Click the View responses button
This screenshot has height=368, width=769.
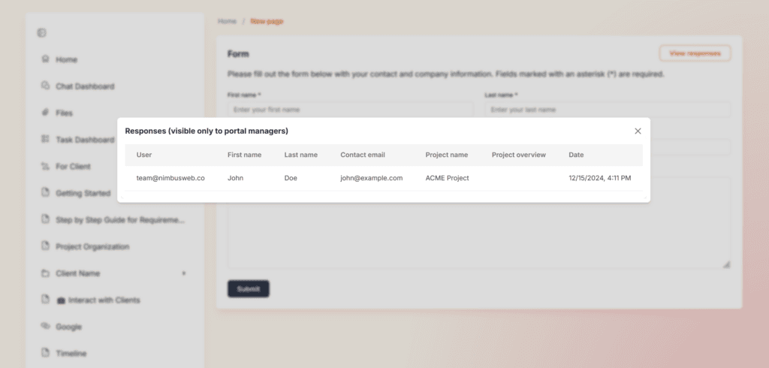pos(695,53)
